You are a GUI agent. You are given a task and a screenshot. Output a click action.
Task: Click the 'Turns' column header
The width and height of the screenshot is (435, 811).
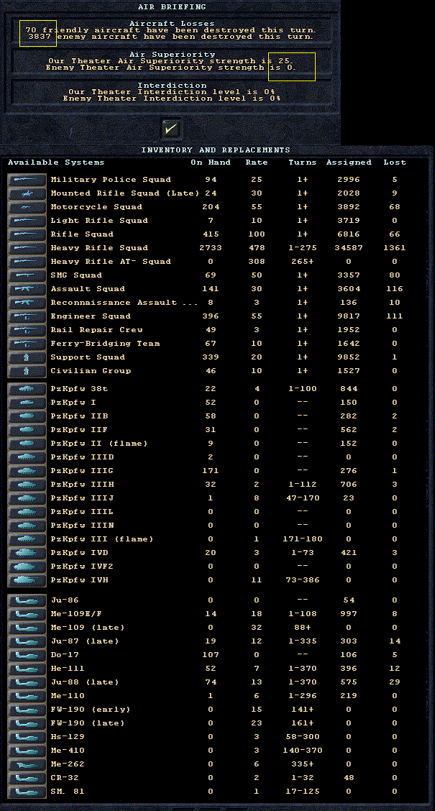point(303,162)
